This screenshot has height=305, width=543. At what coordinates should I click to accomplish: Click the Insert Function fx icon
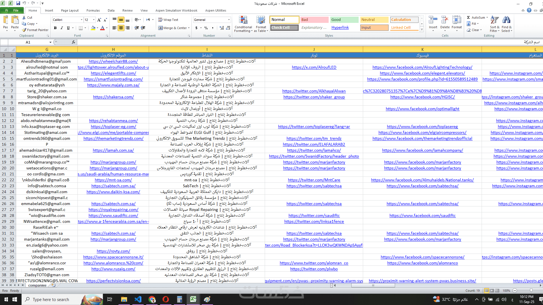coord(74,42)
